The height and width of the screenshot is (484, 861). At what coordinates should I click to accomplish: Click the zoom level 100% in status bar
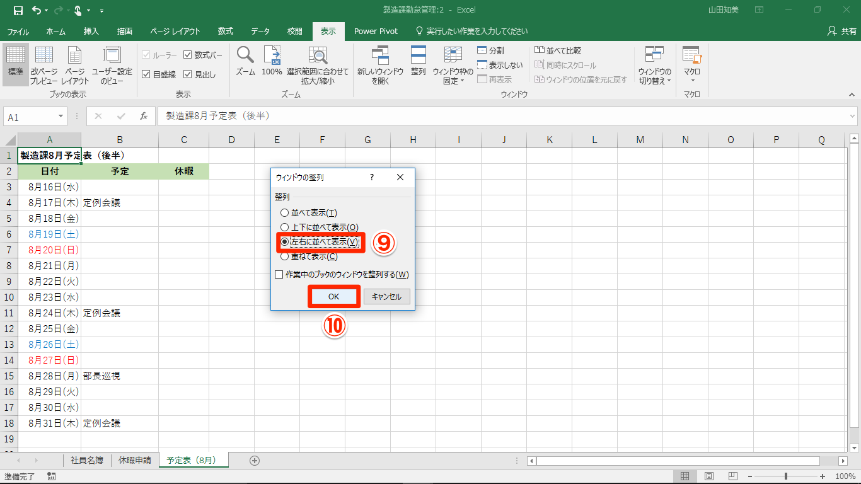click(x=845, y=476)
